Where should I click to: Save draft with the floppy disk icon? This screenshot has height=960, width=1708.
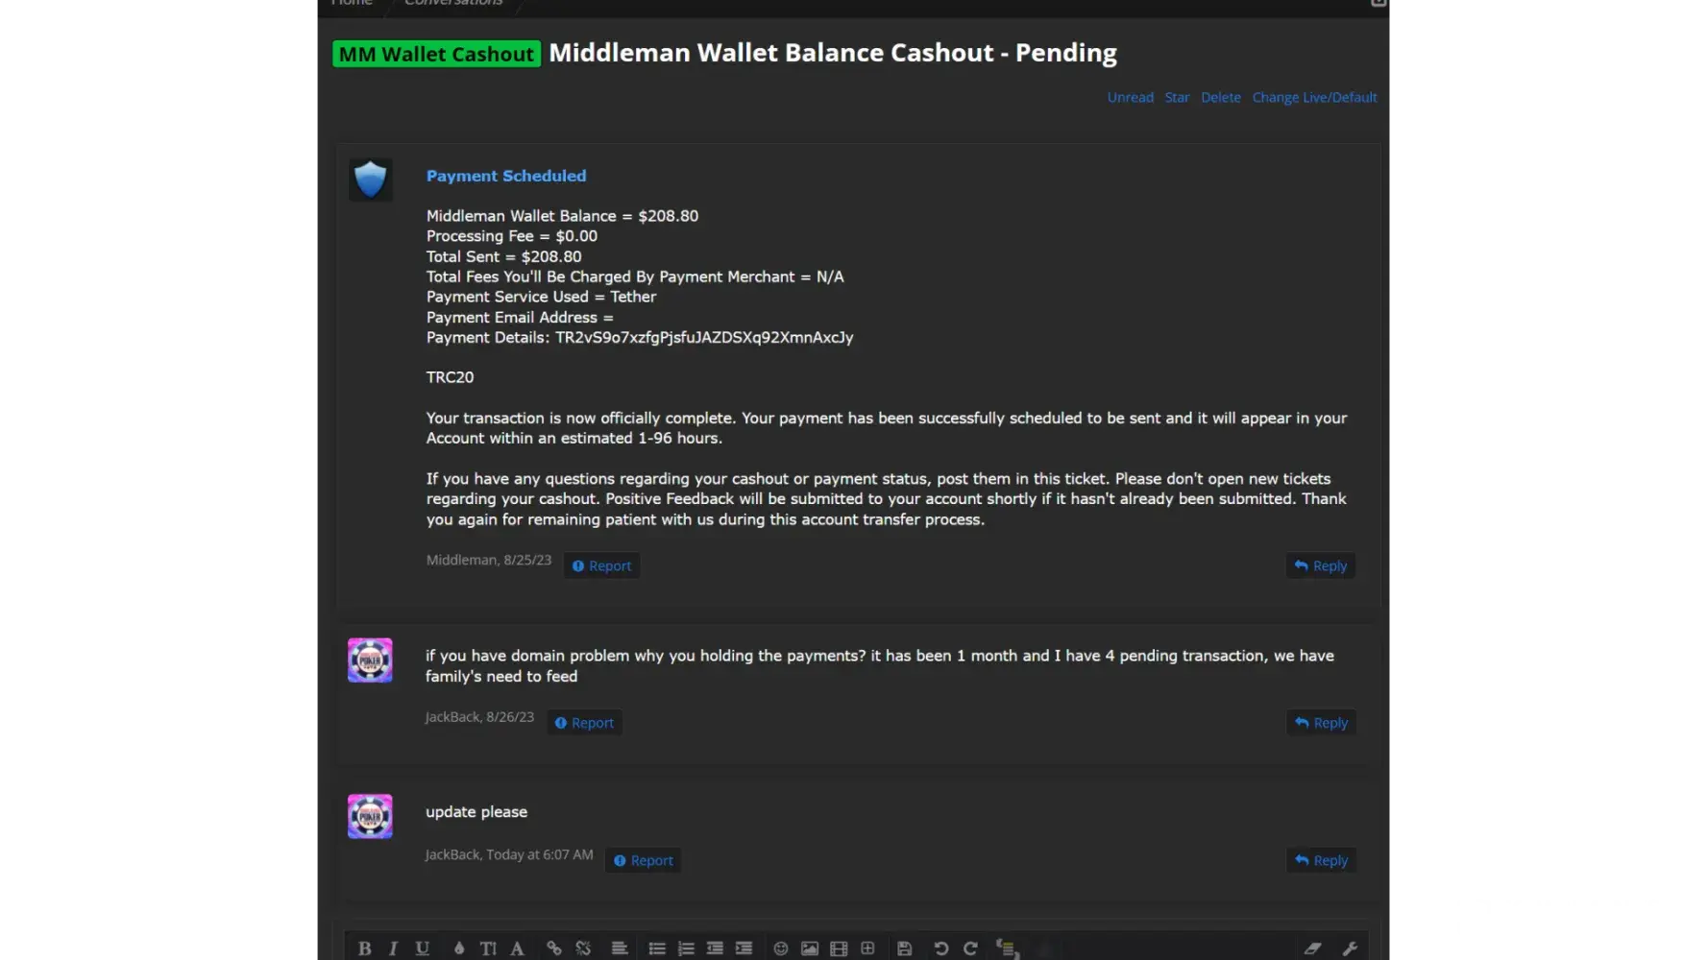pyautogui.click(x=905, y=948)
